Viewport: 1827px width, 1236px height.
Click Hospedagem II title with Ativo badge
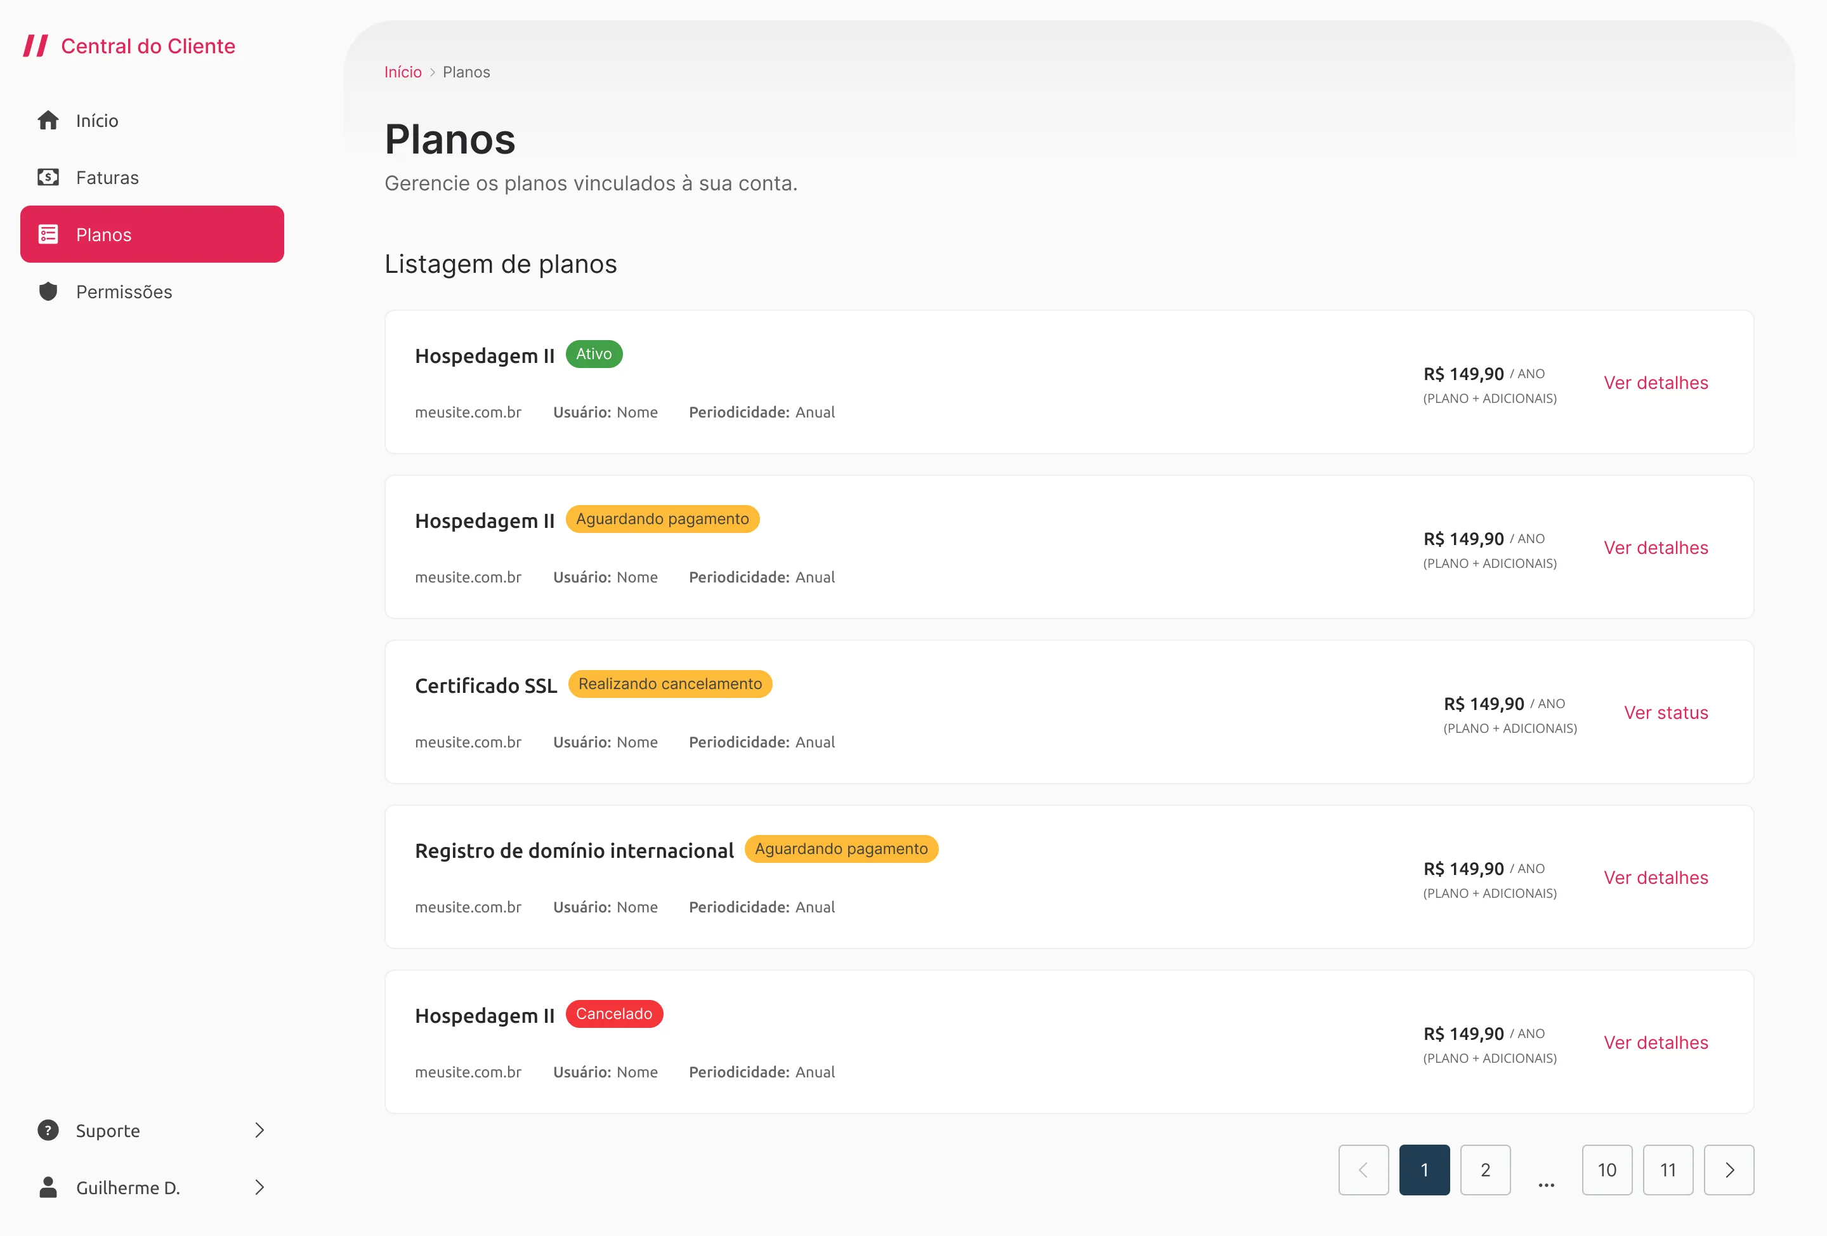click(484, 355)
